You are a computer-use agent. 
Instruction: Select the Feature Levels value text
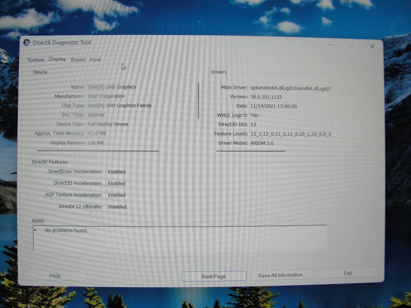290,134
